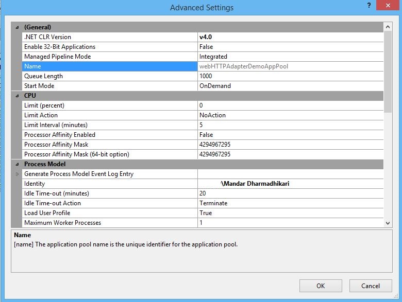Click the scrollbar up arrow
402x302 pixels.
(388, 27)
